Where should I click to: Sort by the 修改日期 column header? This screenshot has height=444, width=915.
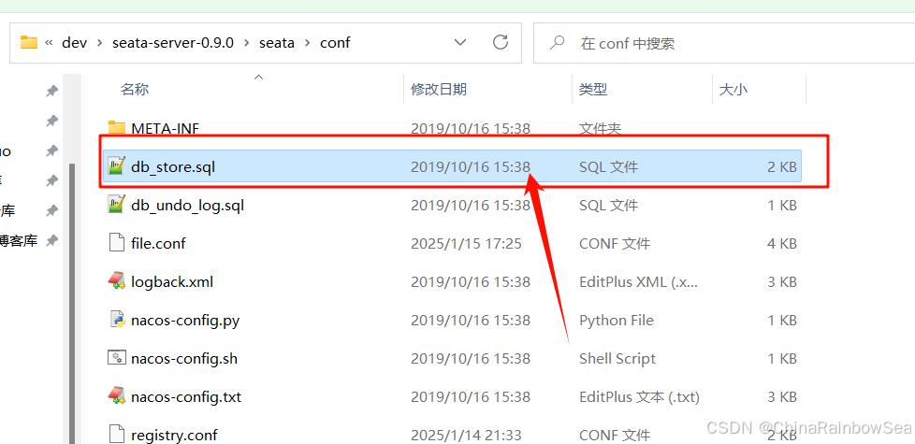439,89
